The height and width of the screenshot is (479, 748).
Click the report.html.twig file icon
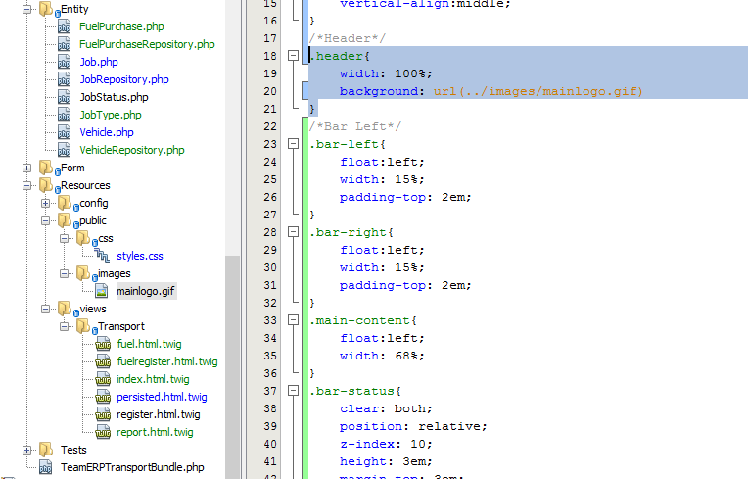click(103, 432)
